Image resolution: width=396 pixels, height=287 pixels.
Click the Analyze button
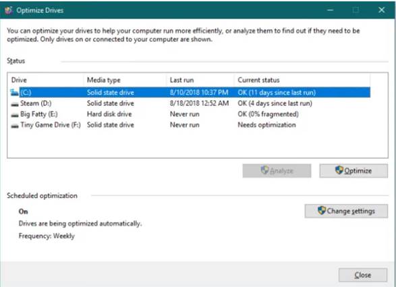[x=277, y=171]
